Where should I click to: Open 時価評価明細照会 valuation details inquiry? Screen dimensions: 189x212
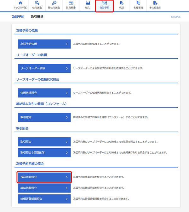pos(44,199)
